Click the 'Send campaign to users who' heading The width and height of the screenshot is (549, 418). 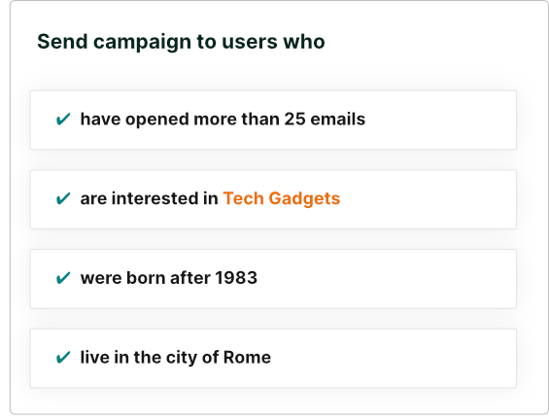pos(181,42)
